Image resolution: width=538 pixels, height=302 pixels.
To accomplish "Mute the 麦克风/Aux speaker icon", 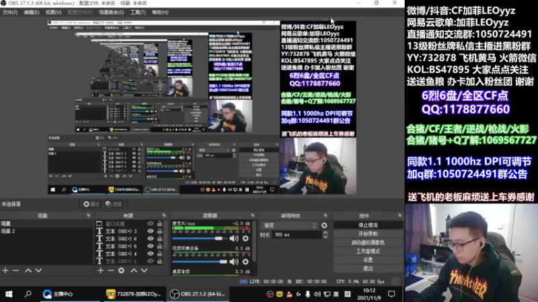I will [x=233, y=238].
